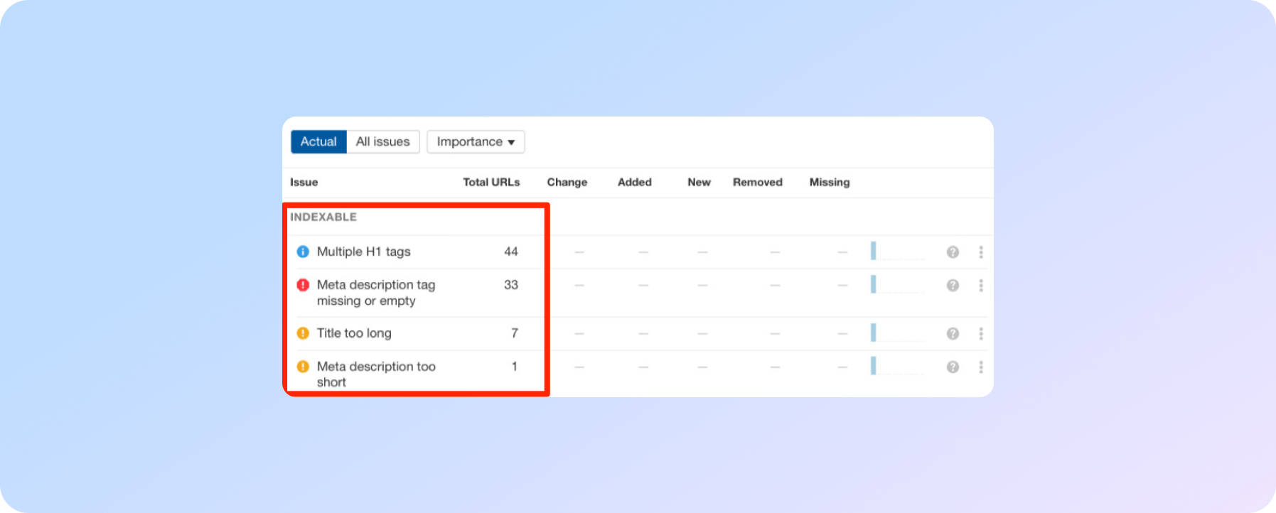Switch to the Actual tab

click(x=318, y=141)
